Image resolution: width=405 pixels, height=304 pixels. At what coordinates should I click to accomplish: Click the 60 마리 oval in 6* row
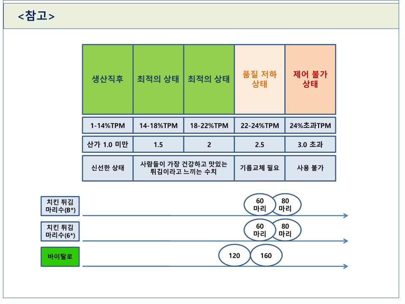pos(259,230)
